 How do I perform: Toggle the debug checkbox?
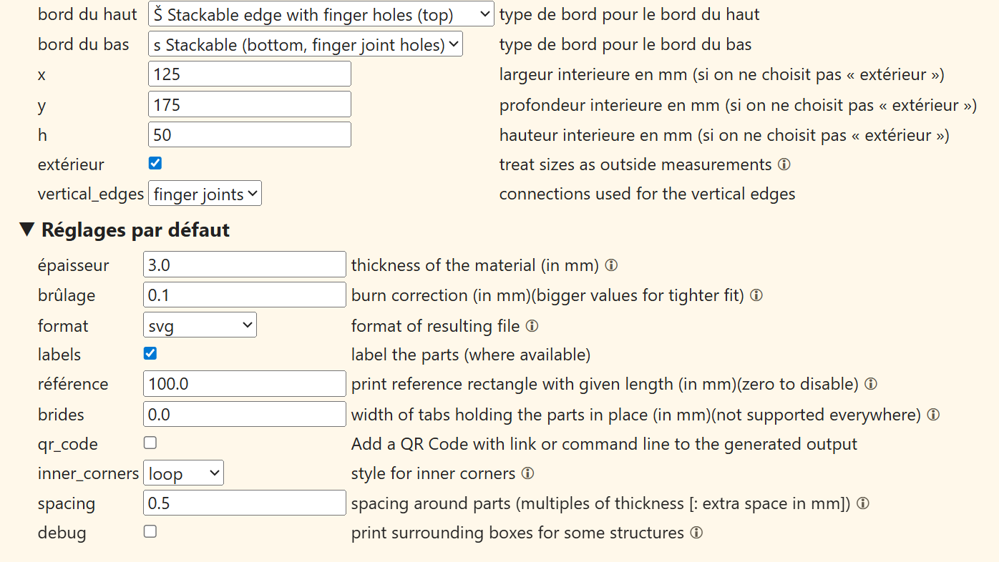pos(150,532)
